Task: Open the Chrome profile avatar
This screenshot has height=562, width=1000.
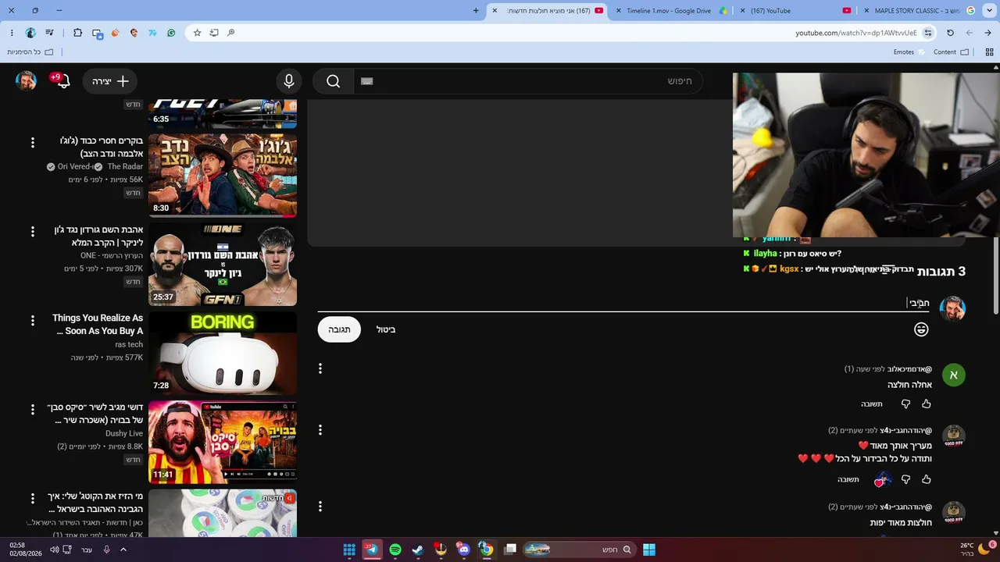Action: click(x=30, y=33)
